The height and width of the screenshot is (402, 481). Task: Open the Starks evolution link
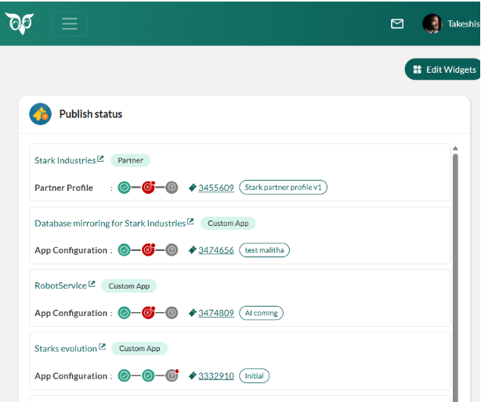point(66,348)
